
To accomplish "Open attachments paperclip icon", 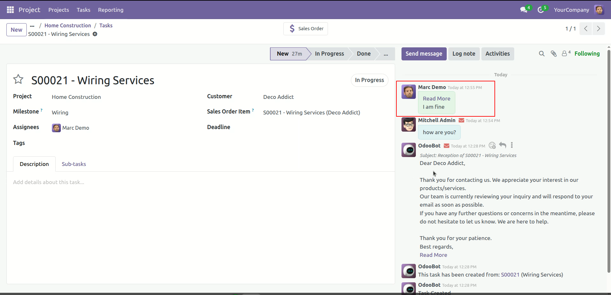I will pos(554,54).
